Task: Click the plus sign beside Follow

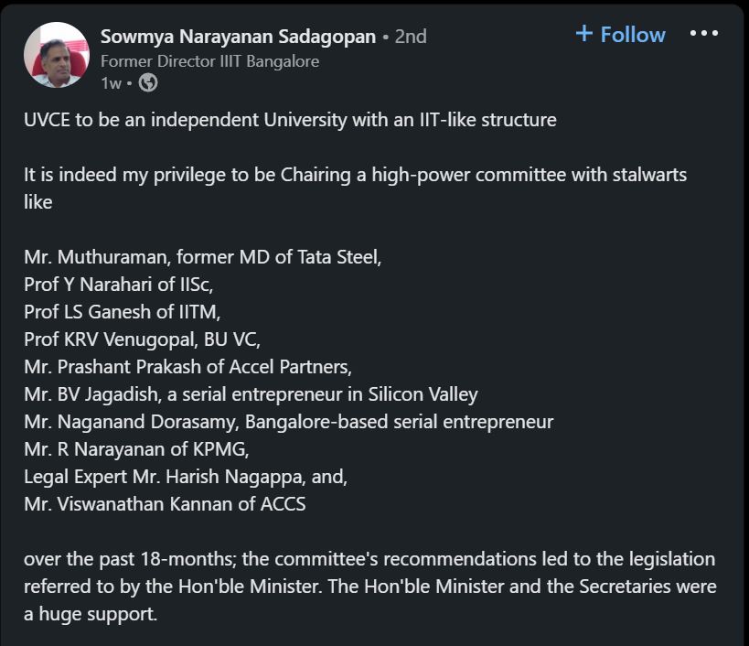Action: (x=584, y=34)
